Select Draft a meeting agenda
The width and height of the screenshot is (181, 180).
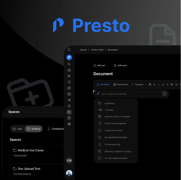point(116,123)
